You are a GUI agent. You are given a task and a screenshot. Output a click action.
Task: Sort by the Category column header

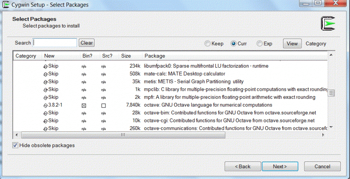point(28,56)
